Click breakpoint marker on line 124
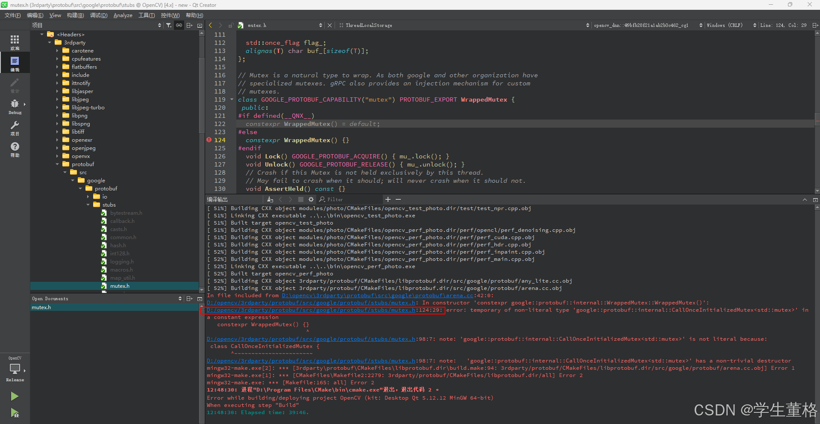820x424 pixels. [209, 140]
